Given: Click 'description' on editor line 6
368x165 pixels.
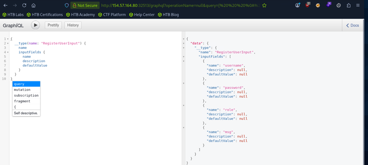Looking at the screenshot, I should 34,61.
